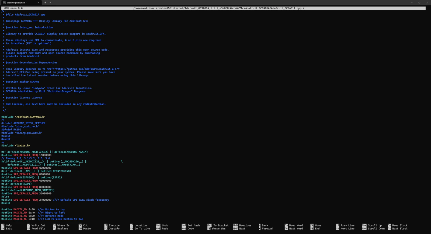Viewport: 431px width, 234px height.
Task: Click the 'Forward' shortcut label
Action: pyautogui.click(x=267, y=229)
